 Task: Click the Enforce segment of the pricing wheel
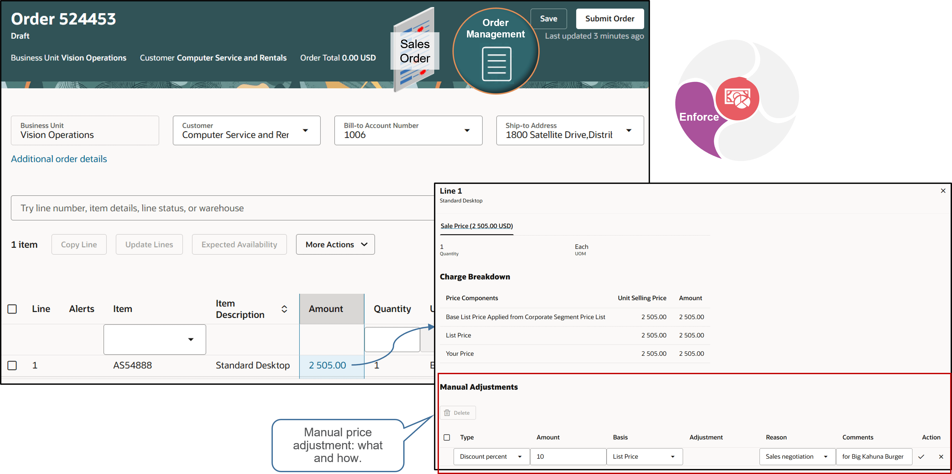point(699,117)
